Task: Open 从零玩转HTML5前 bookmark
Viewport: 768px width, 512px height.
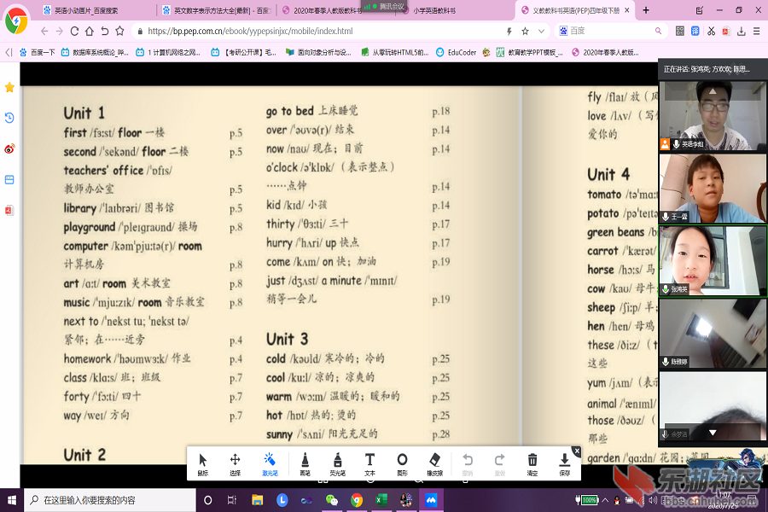Action: [395, 52]
